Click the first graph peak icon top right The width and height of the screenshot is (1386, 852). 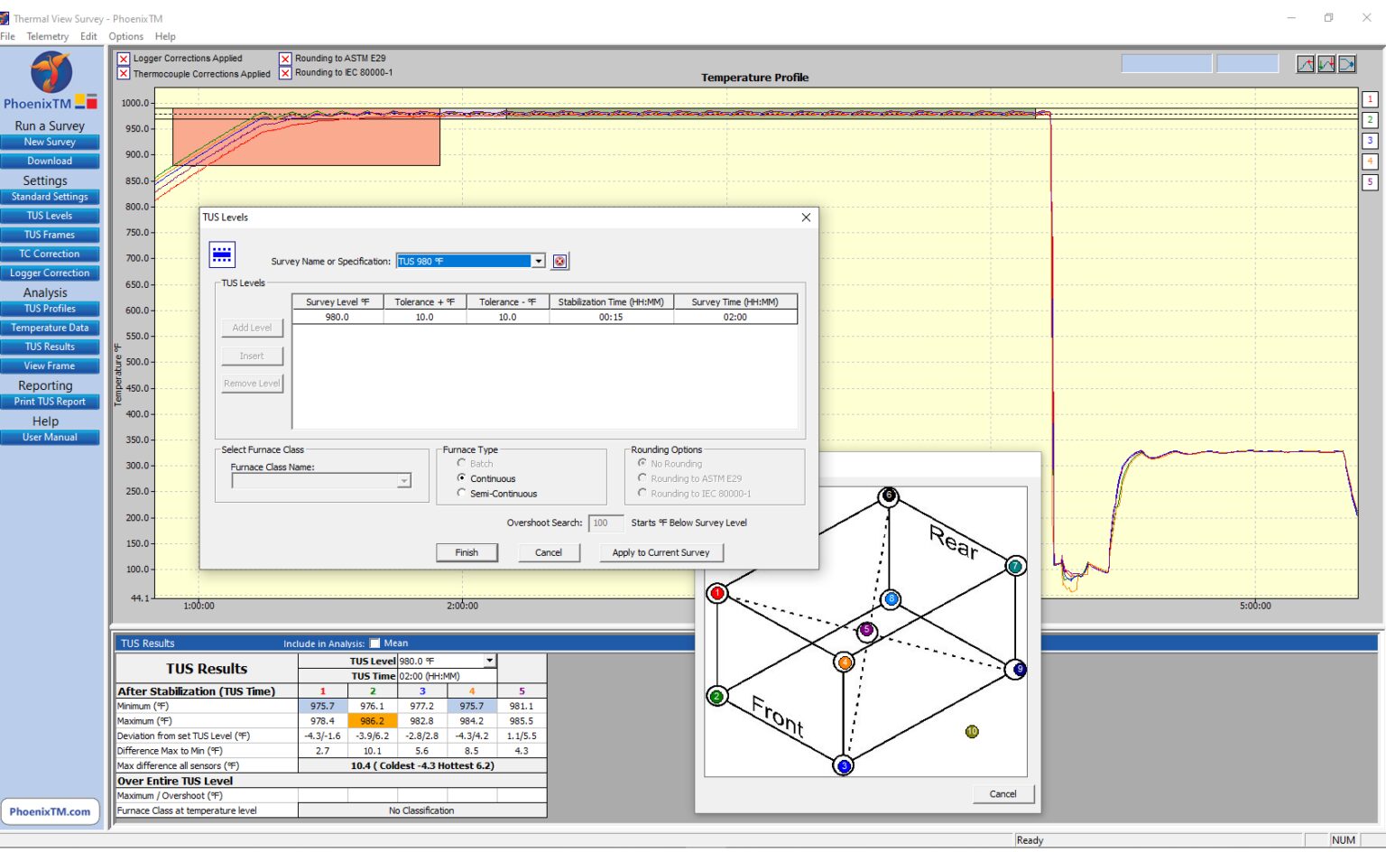[1305, 64]
